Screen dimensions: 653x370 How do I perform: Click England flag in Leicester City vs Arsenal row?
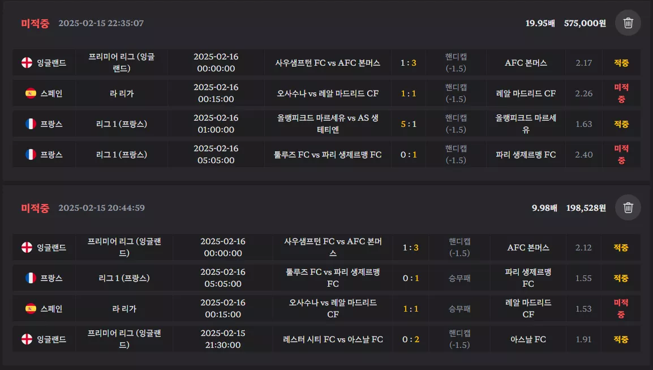(27, 339)
